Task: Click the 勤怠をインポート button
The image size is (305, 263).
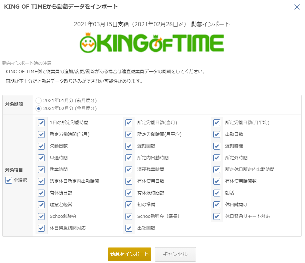Action: coord(130,254)
